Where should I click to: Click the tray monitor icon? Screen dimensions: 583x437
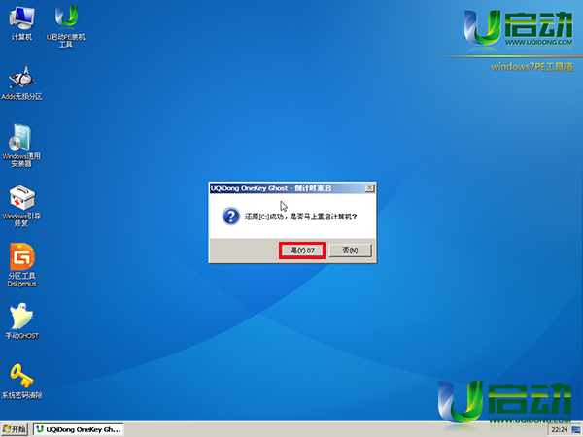[x=576, y=430]
